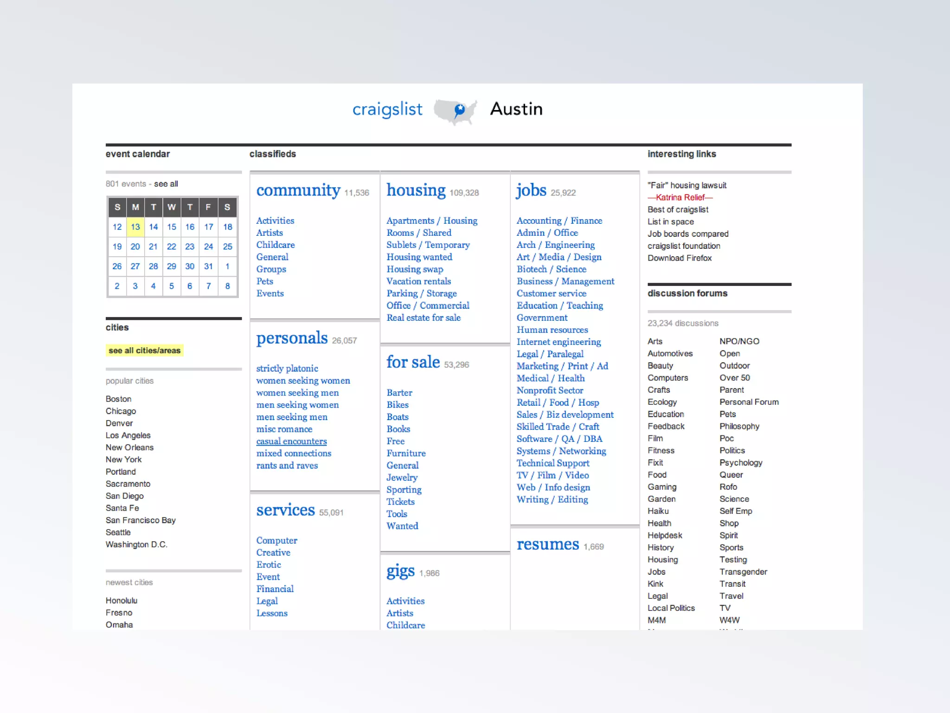Choose San Francisco Bay in popular cities
This screenshot has height=713, width=950.
pos(141,520)
